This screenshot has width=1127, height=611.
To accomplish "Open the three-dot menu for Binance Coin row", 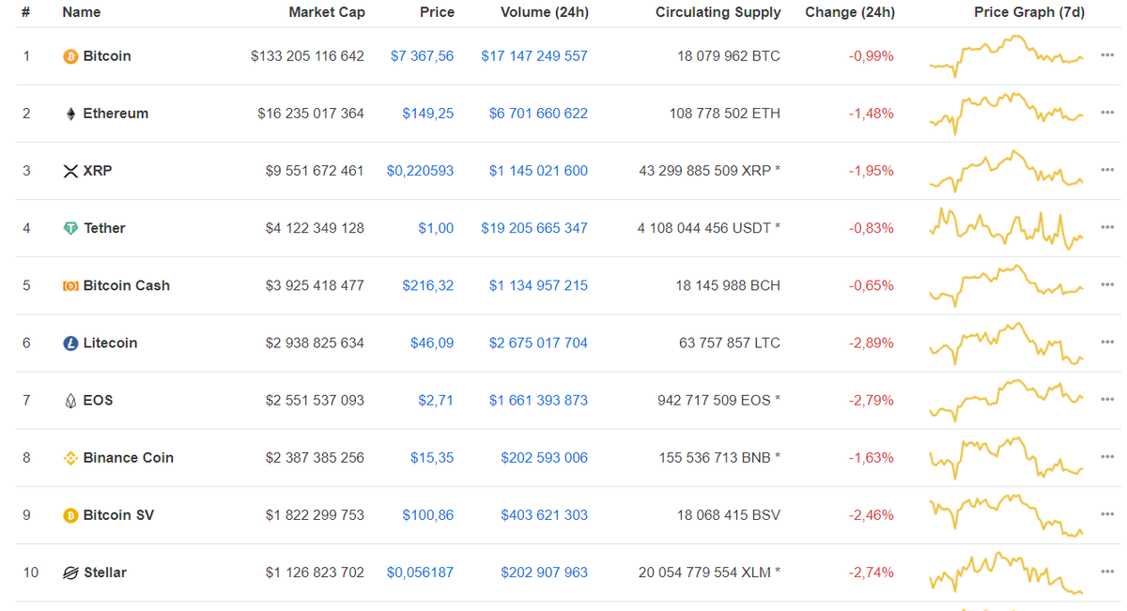I will click(1107, 458).
